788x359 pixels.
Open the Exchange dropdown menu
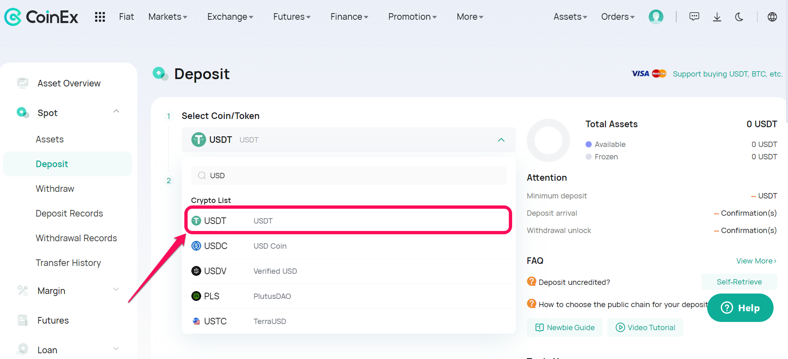click(230, 17)
